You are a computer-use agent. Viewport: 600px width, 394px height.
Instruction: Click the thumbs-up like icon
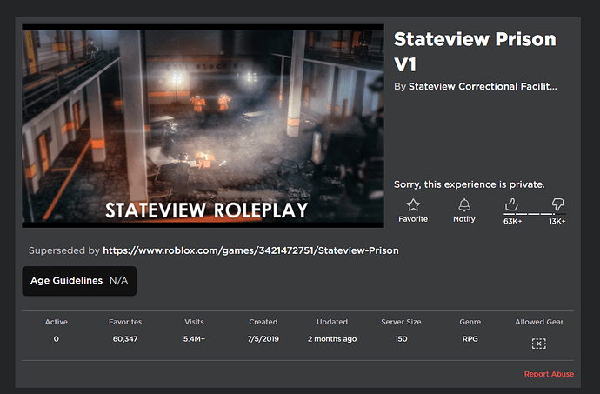pos(511,204)
